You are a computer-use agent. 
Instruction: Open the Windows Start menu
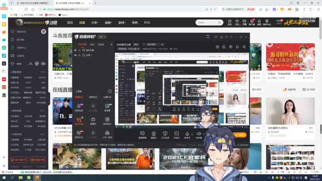coord(4,178)
